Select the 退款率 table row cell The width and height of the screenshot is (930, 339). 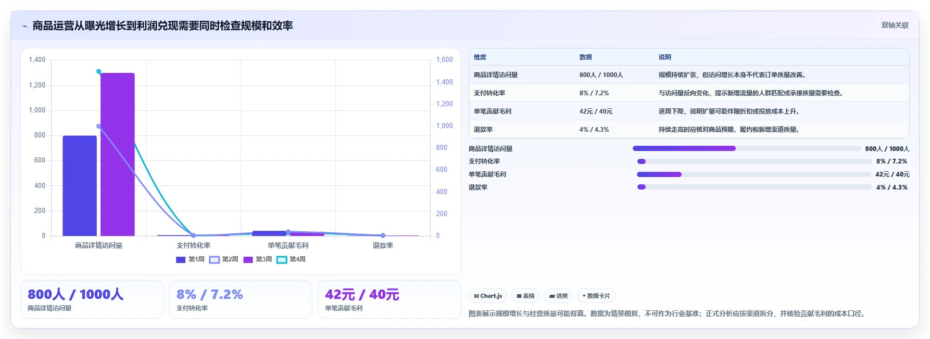[x=483, y=130]
